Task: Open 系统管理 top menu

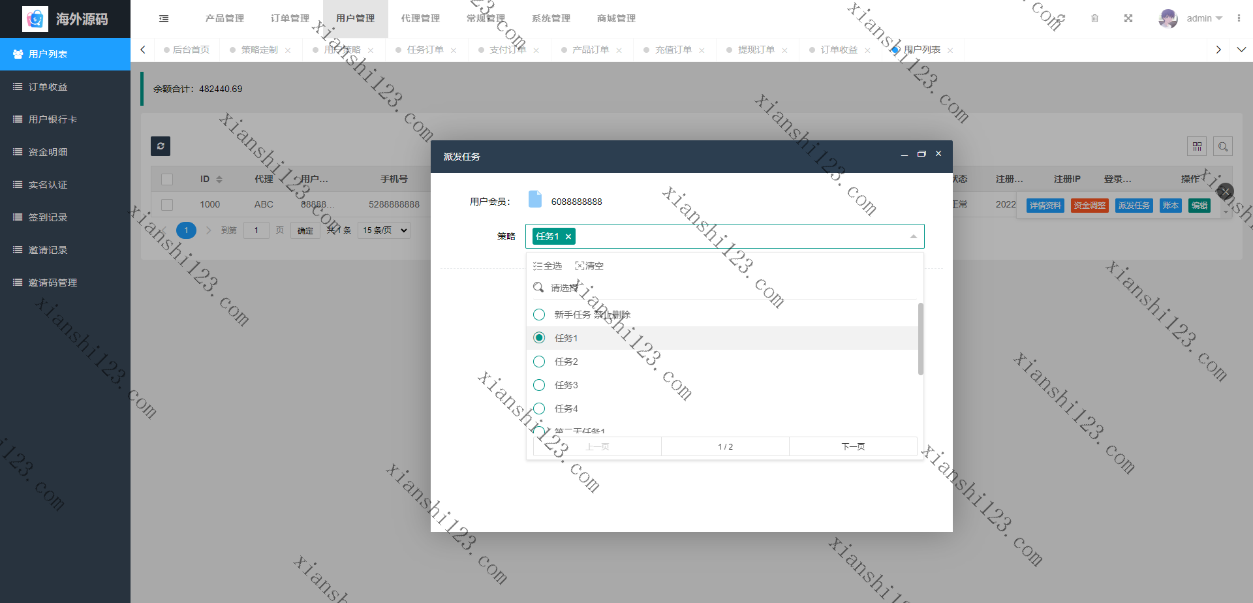Action: [x=551, y=18]
